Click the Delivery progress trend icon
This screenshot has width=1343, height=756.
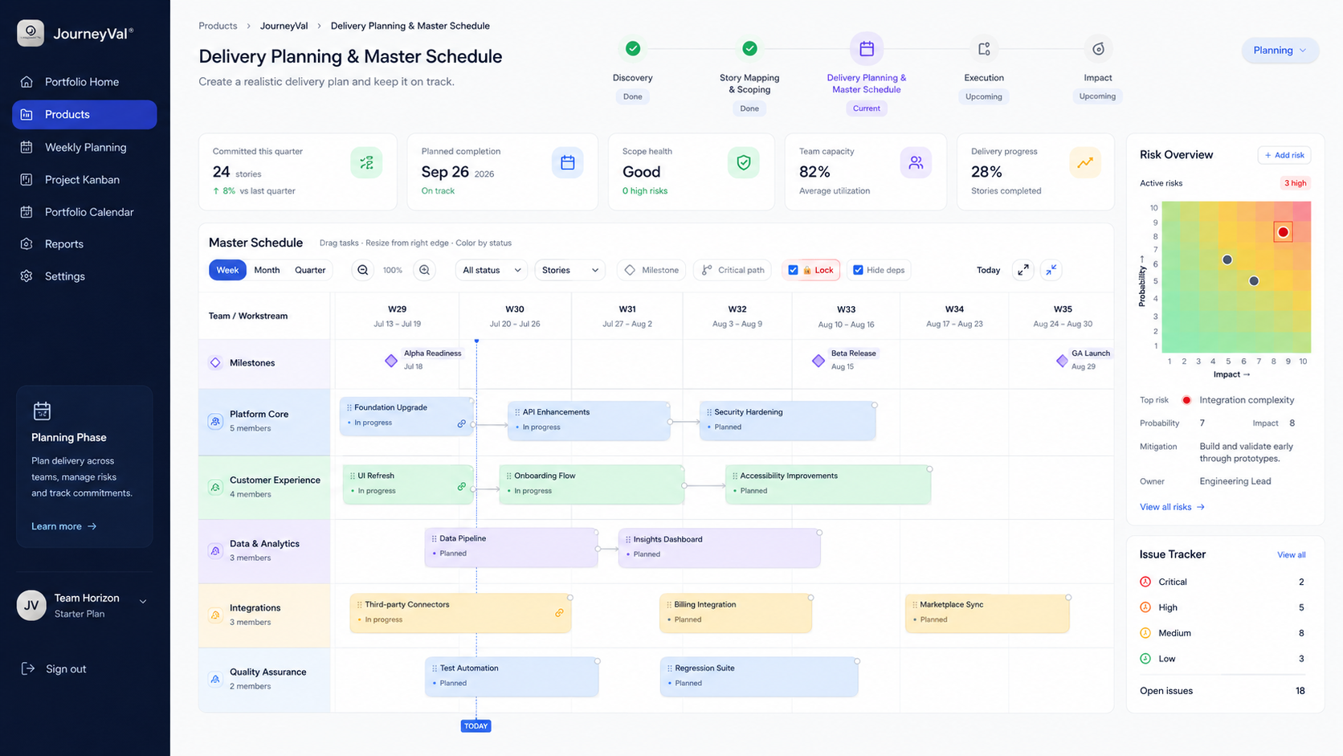pyautogui.click(x=1085, y=163)
